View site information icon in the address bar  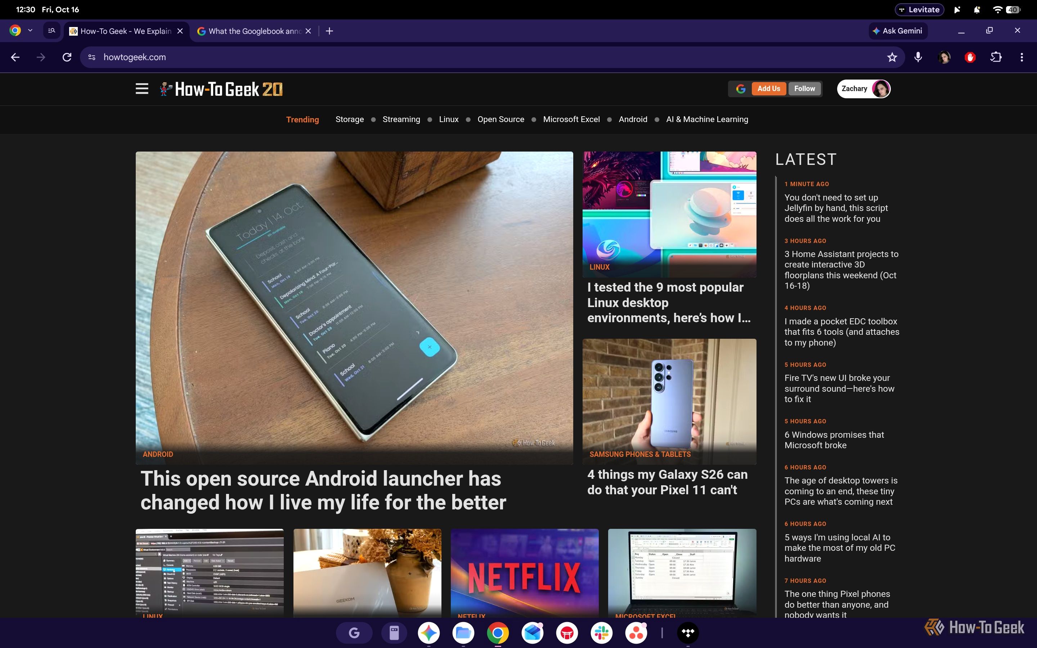tap(92, 57)
